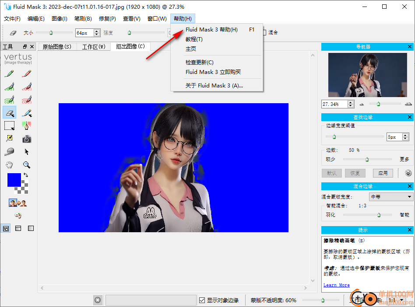Open the 窗口(W) menu

(157, 19)
